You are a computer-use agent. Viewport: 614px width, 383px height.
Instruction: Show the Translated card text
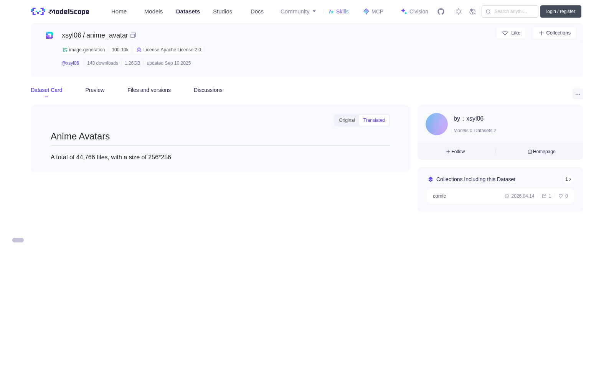[x=374, y=120]
